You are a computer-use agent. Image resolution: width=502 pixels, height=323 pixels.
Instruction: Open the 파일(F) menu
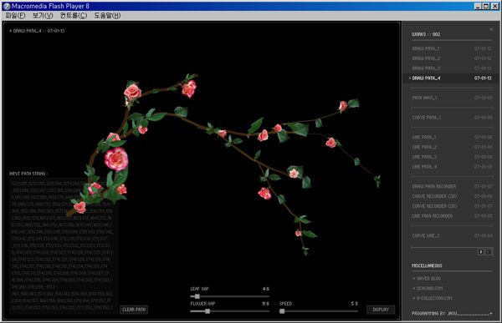tap(15, 15)
